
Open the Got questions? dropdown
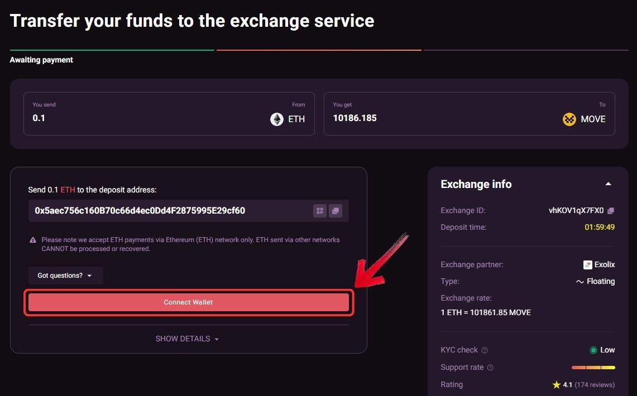65,276
